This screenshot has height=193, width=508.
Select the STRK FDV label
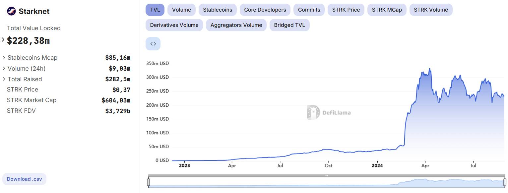21,111
